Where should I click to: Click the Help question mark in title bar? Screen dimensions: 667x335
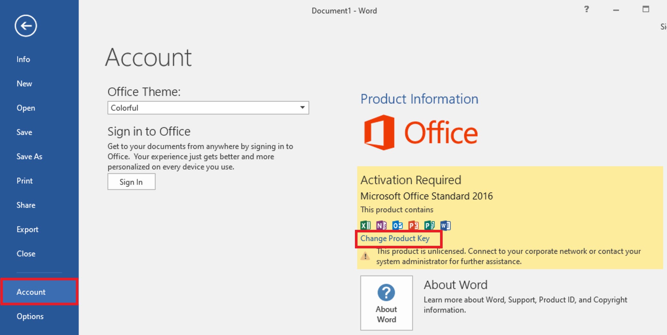586,9
